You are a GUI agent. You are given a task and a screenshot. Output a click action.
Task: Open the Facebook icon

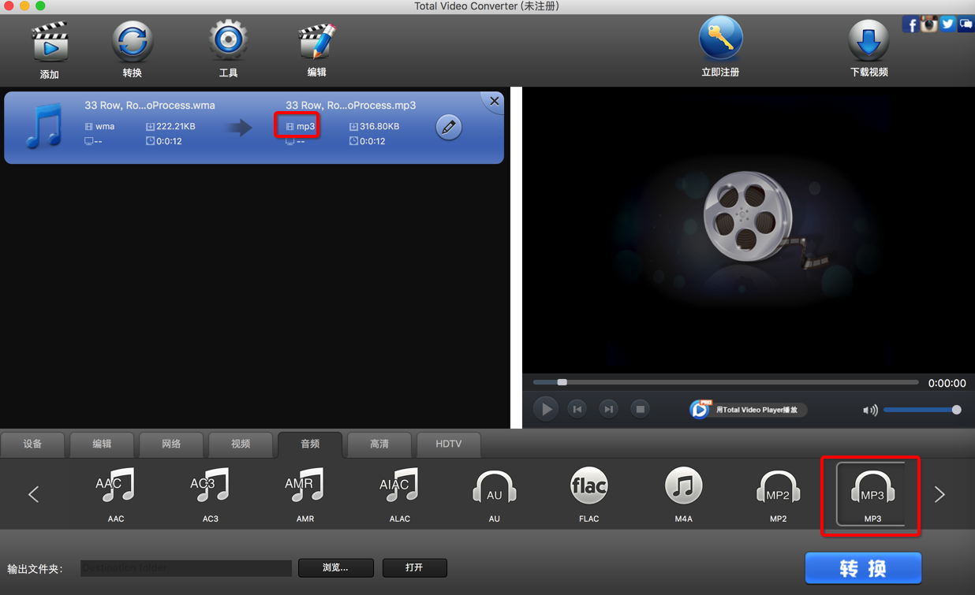(x=910, y=24)
